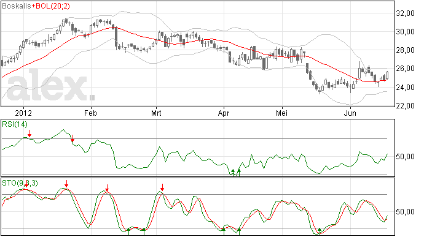Click the 2012 date axis label
The width and height of the screenshot is (424, 237).
point(23,113)
